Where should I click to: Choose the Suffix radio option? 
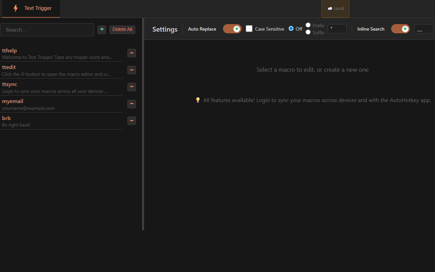click(308, 32)
